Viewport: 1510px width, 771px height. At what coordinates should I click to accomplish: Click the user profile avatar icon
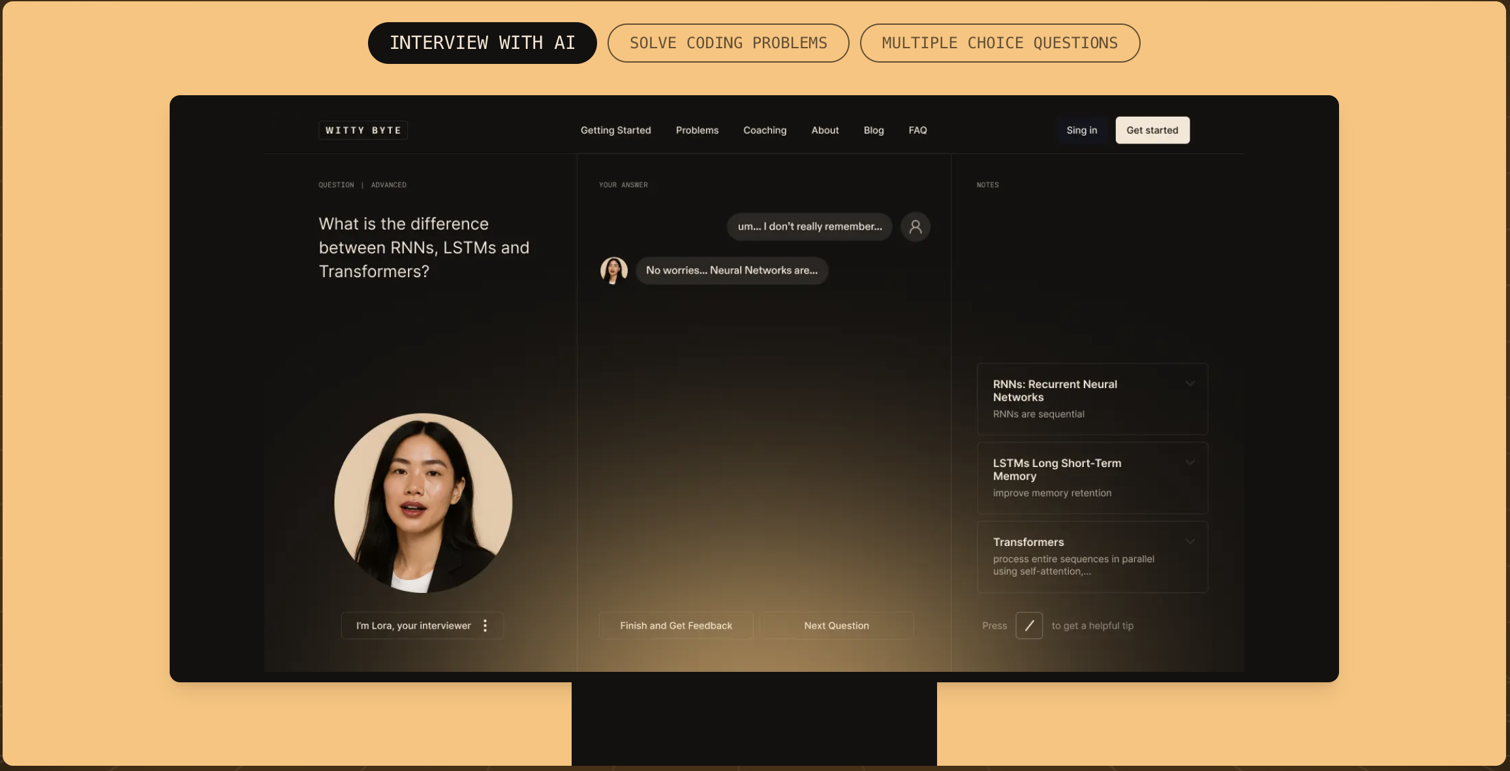[x=916, y=226]
